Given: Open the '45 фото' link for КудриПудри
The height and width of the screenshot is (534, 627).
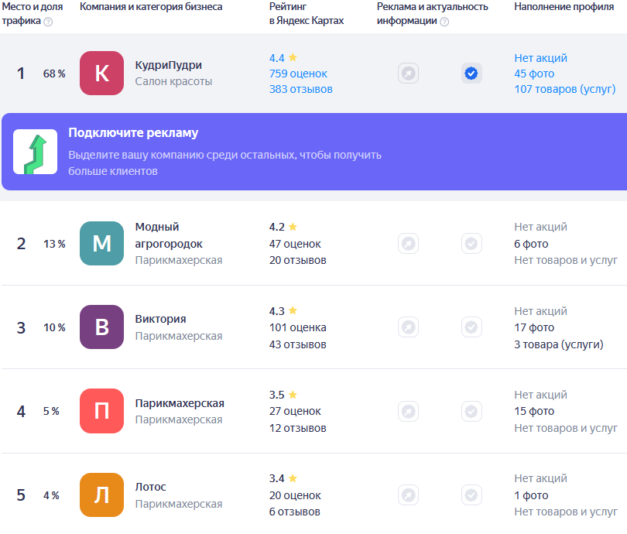Looking at the screenshot, I should pyautogui.click(x=534, y=74).
